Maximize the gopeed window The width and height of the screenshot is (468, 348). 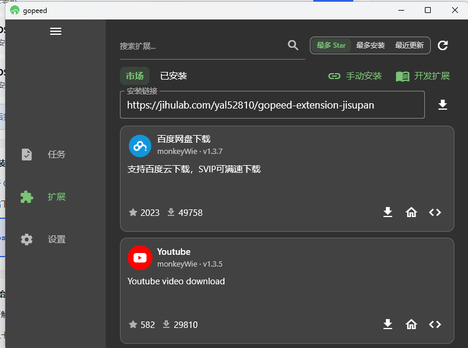428,10
